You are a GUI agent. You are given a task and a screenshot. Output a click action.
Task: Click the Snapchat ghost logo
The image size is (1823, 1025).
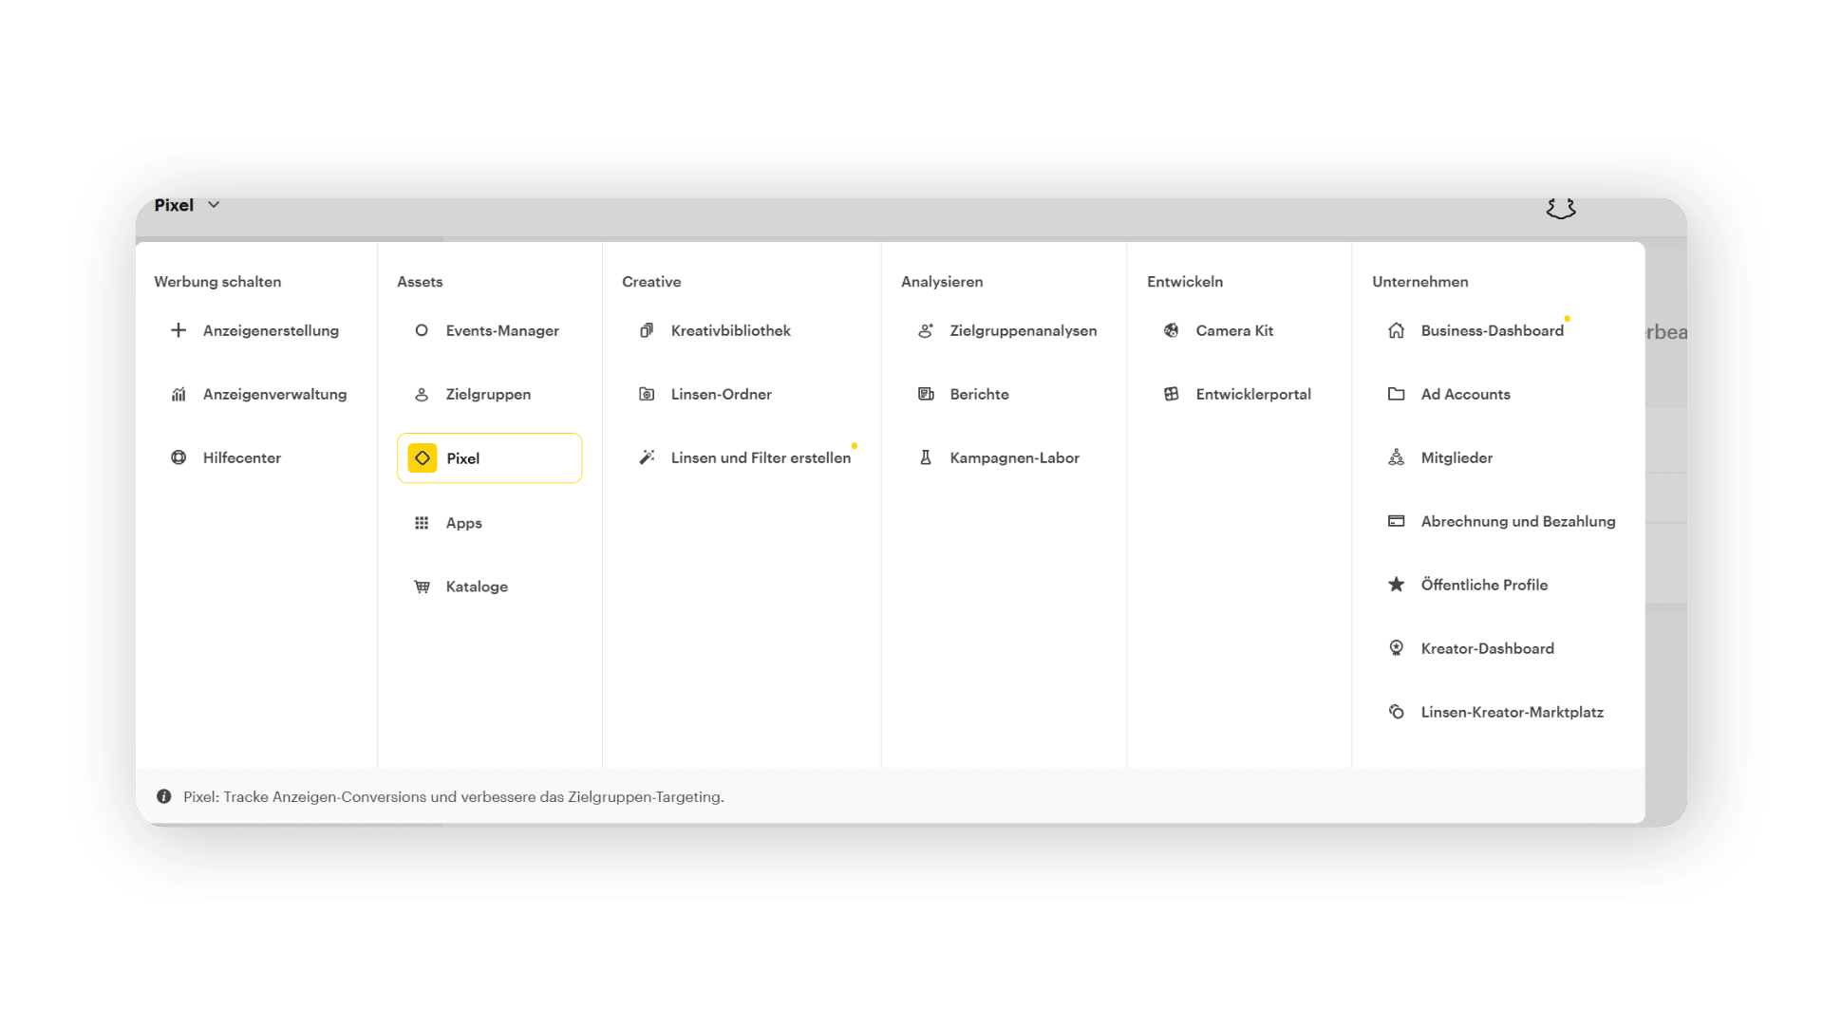[x=1560, y=207]
